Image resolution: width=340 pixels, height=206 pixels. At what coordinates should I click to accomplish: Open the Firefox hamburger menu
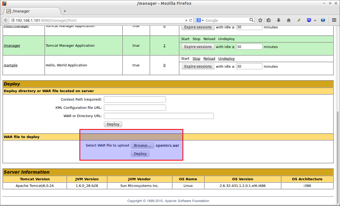point(334,20)
